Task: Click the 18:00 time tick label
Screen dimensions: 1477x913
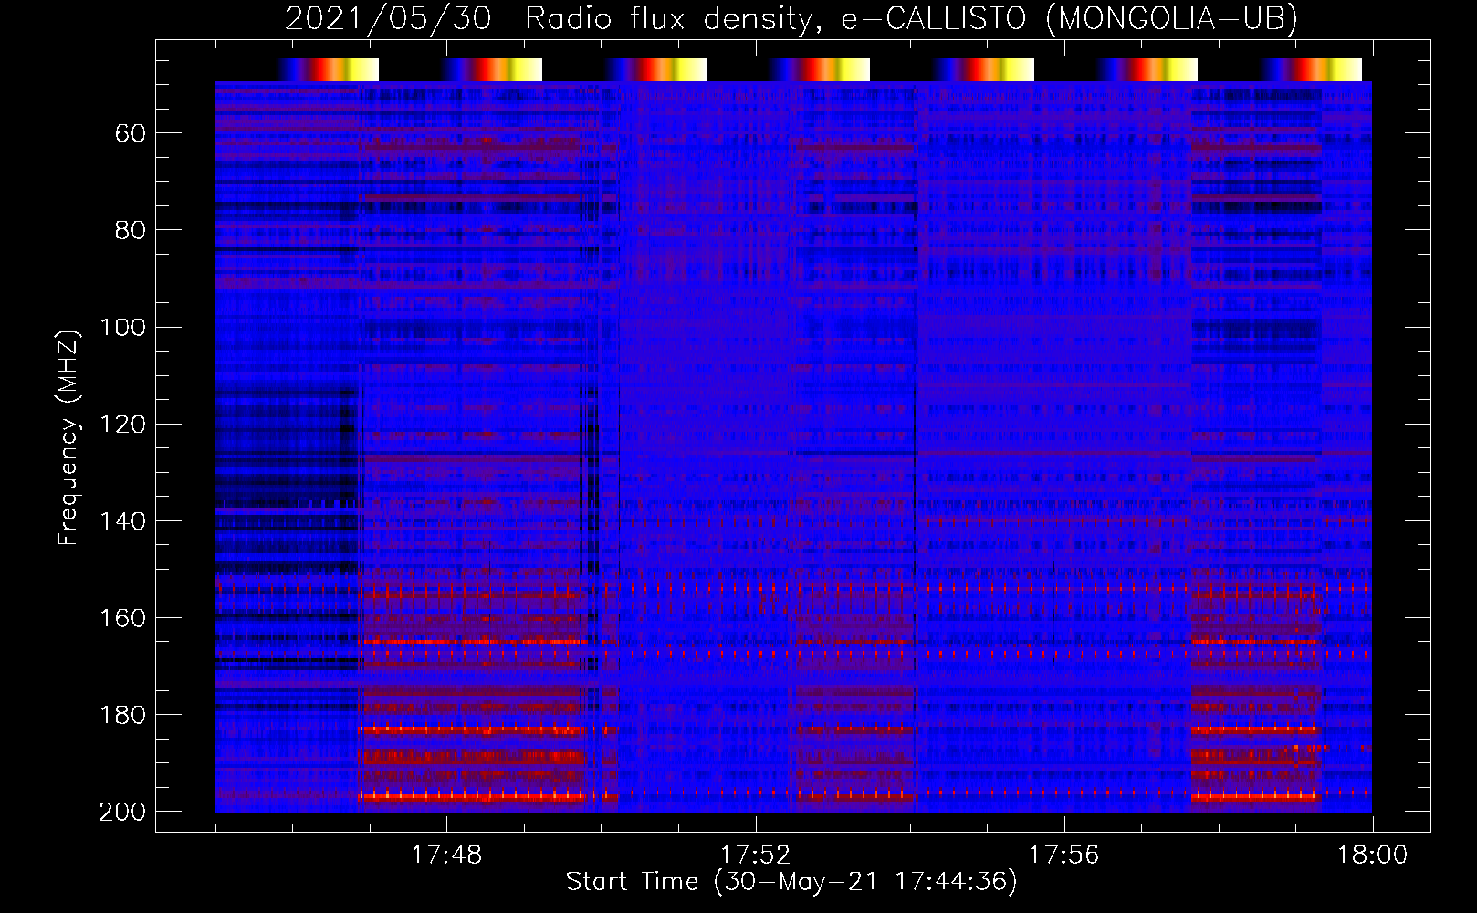Action: pyautogui.click(x=1372, y=855)
